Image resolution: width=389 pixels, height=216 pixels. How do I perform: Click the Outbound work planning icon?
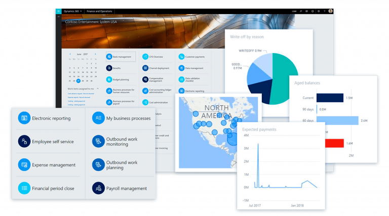coord(98,165)
